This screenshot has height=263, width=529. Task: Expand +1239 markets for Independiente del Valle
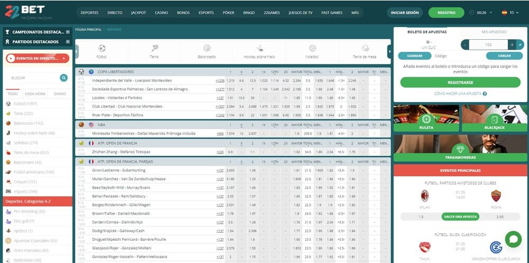[x=220, y=80]
